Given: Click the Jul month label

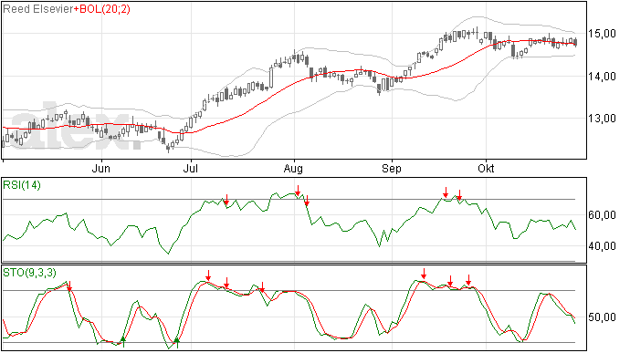Looking at the screenshot, I should pyautogui.click(x=191, y=168).
